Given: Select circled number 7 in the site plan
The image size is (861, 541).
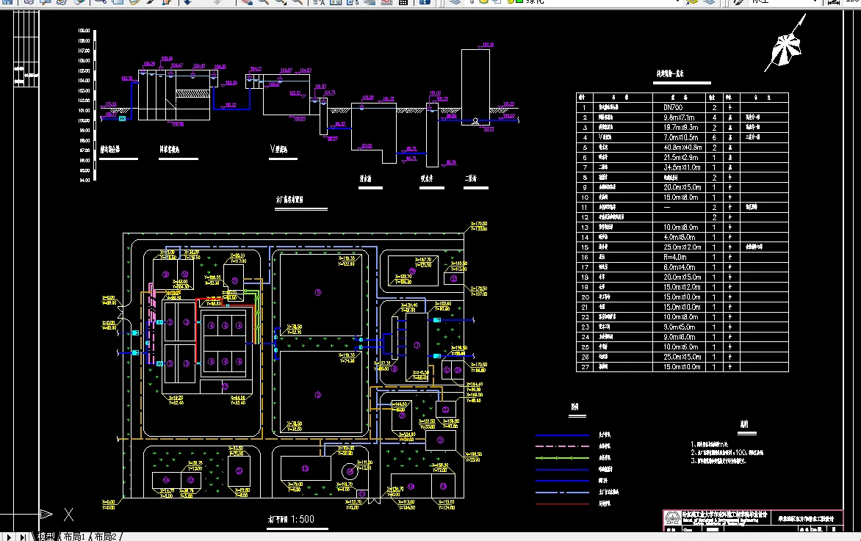Looking at the screenshot, I should pos(417,346).
